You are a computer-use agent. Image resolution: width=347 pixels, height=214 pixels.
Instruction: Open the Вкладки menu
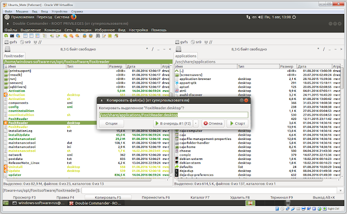(x=83, y=30)
